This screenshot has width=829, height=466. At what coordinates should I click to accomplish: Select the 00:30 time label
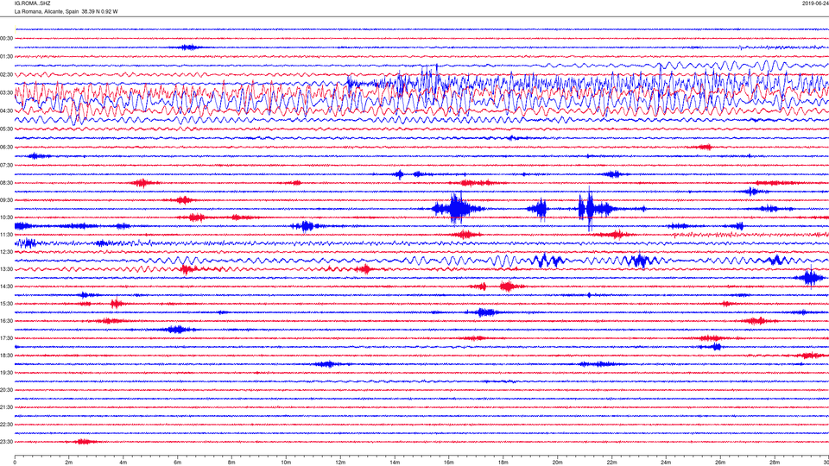pyautogui.click(x=6, y=39)
